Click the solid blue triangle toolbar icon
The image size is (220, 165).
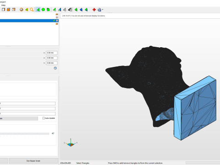point(81,10)
